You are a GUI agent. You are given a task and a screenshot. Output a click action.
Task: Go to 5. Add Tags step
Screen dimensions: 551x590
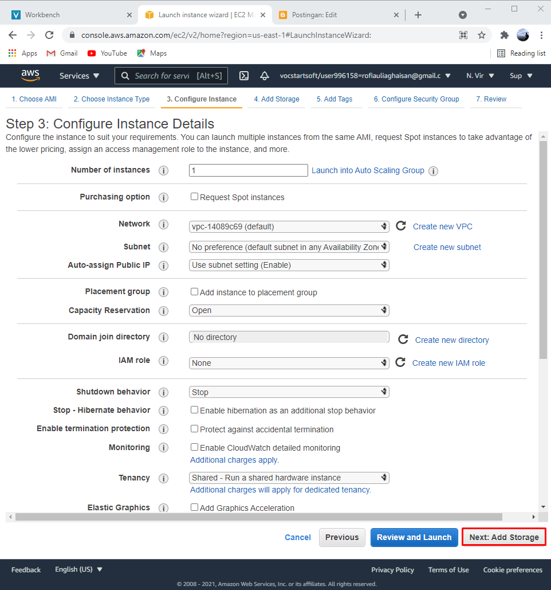coord(334,99)
